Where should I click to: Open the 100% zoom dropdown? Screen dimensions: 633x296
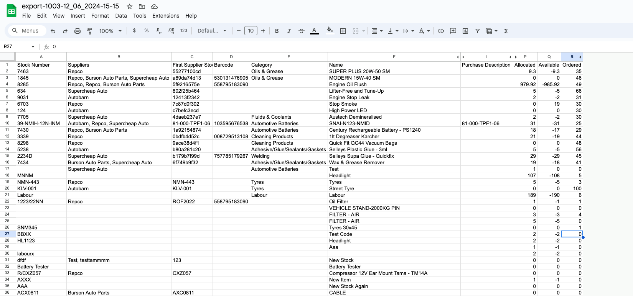click(110, 31)
